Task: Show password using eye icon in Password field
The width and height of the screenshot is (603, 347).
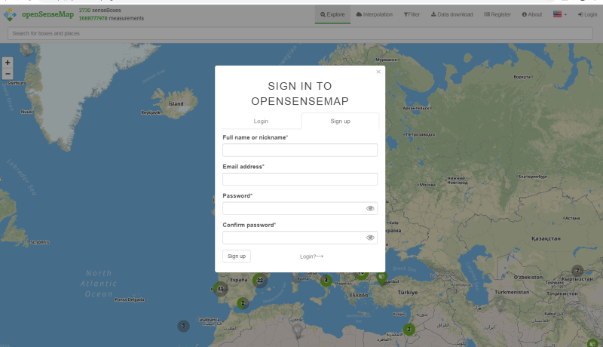Action: point(370,208)
